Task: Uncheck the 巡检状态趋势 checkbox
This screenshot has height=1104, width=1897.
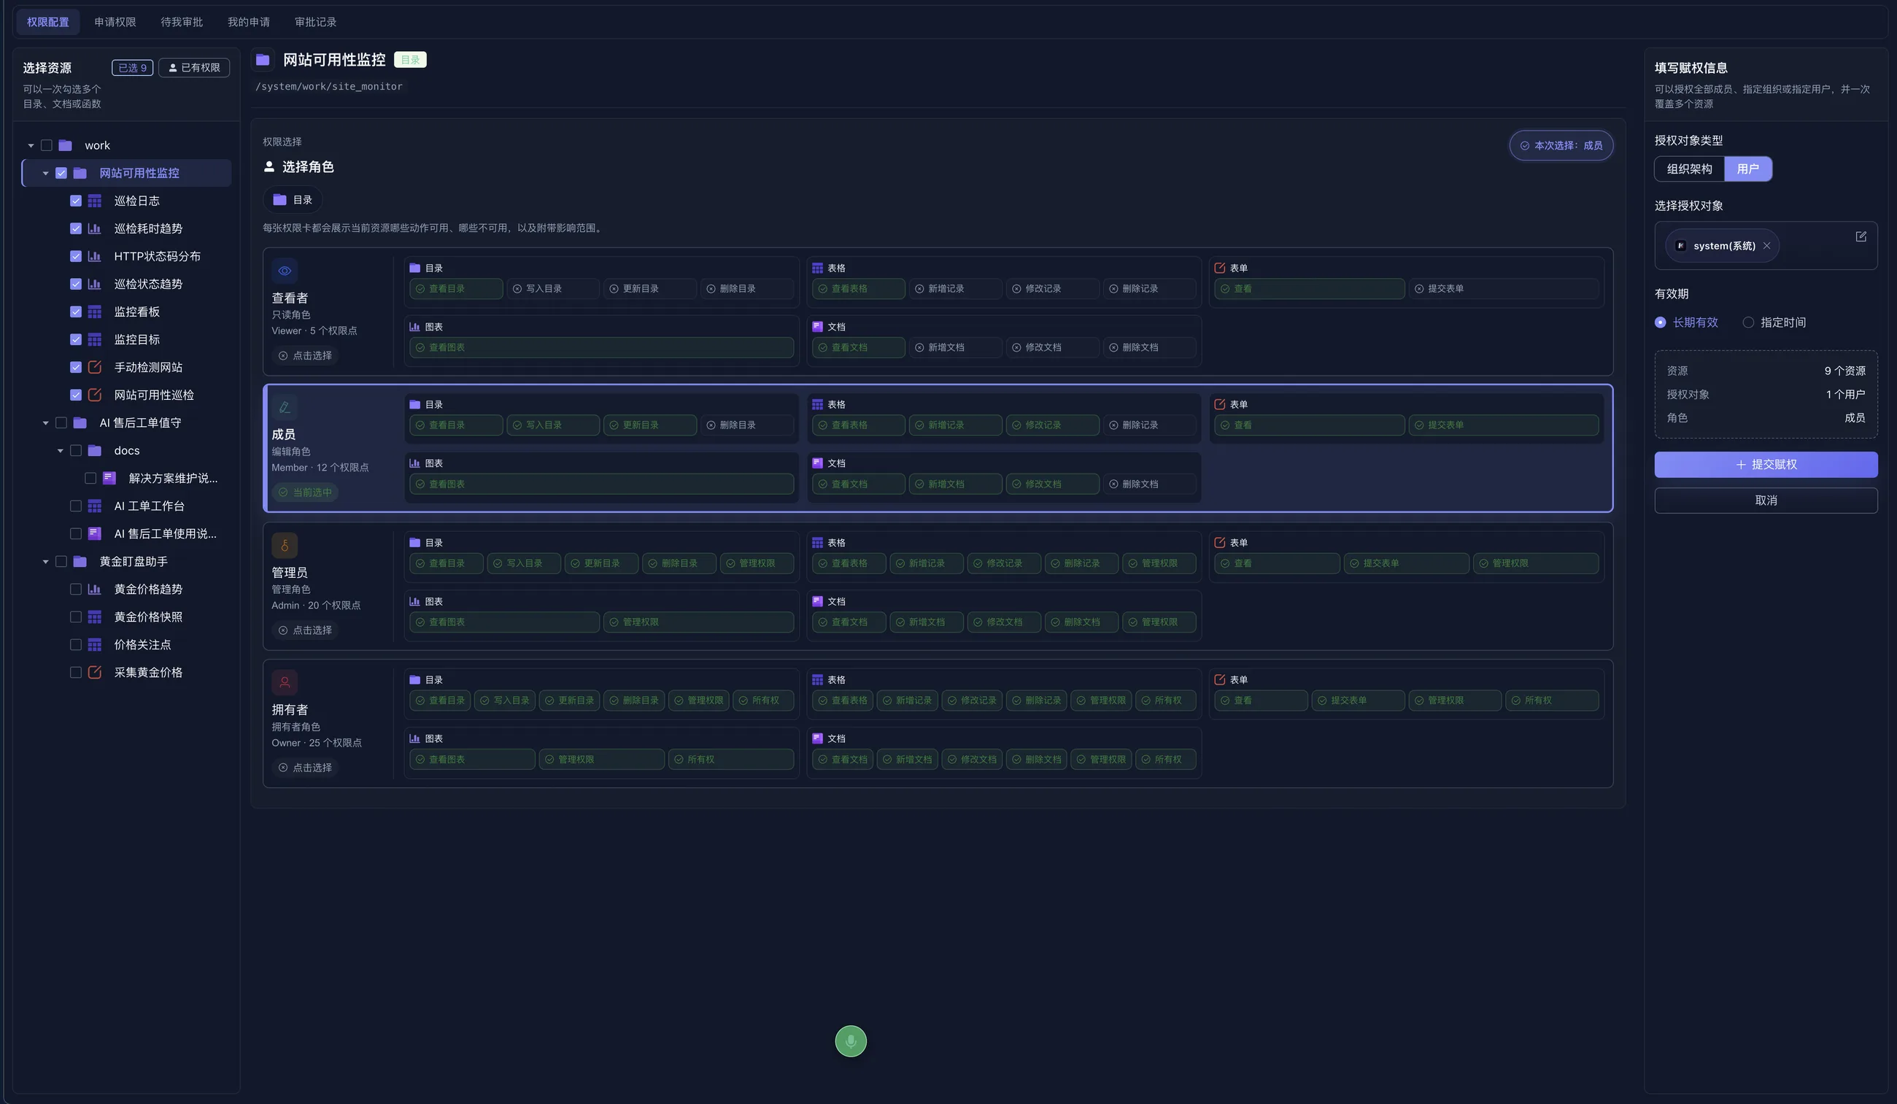Action: coord(76,284)
